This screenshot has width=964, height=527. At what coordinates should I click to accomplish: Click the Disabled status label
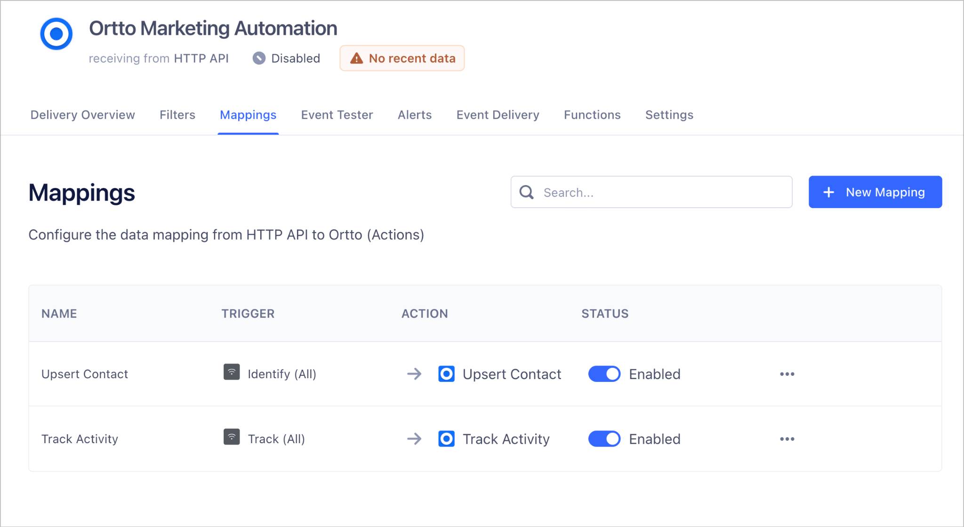[296, 58]
